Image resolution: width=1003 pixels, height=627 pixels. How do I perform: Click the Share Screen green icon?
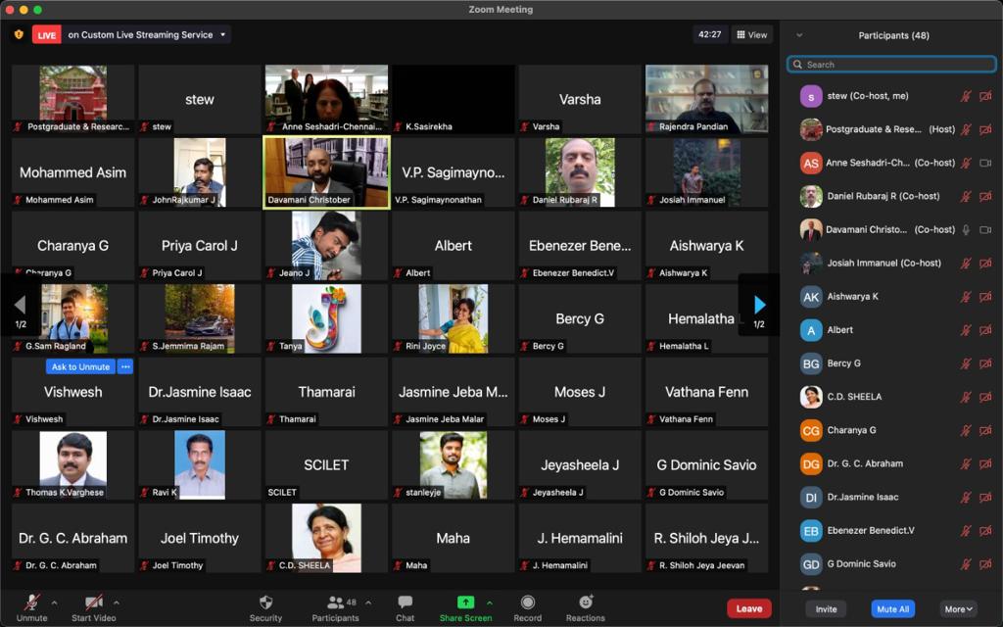(465, 603)
